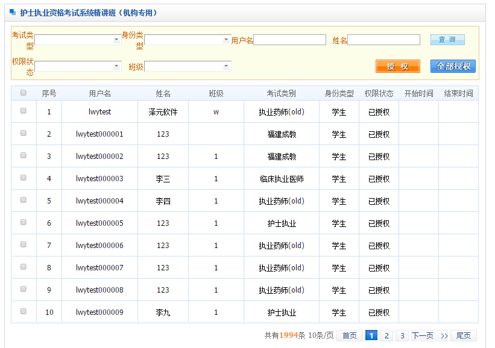This screenshot has height=348, width=495.
Task: Click the double-arrow >> pagination icon
Action: [444, 336]
